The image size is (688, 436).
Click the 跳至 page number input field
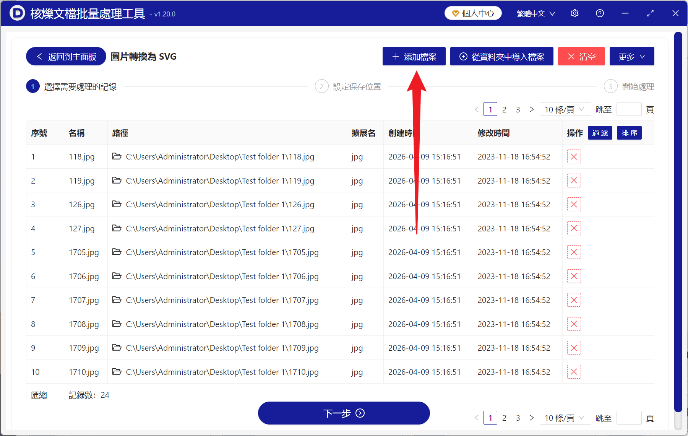tap(629, 109)
